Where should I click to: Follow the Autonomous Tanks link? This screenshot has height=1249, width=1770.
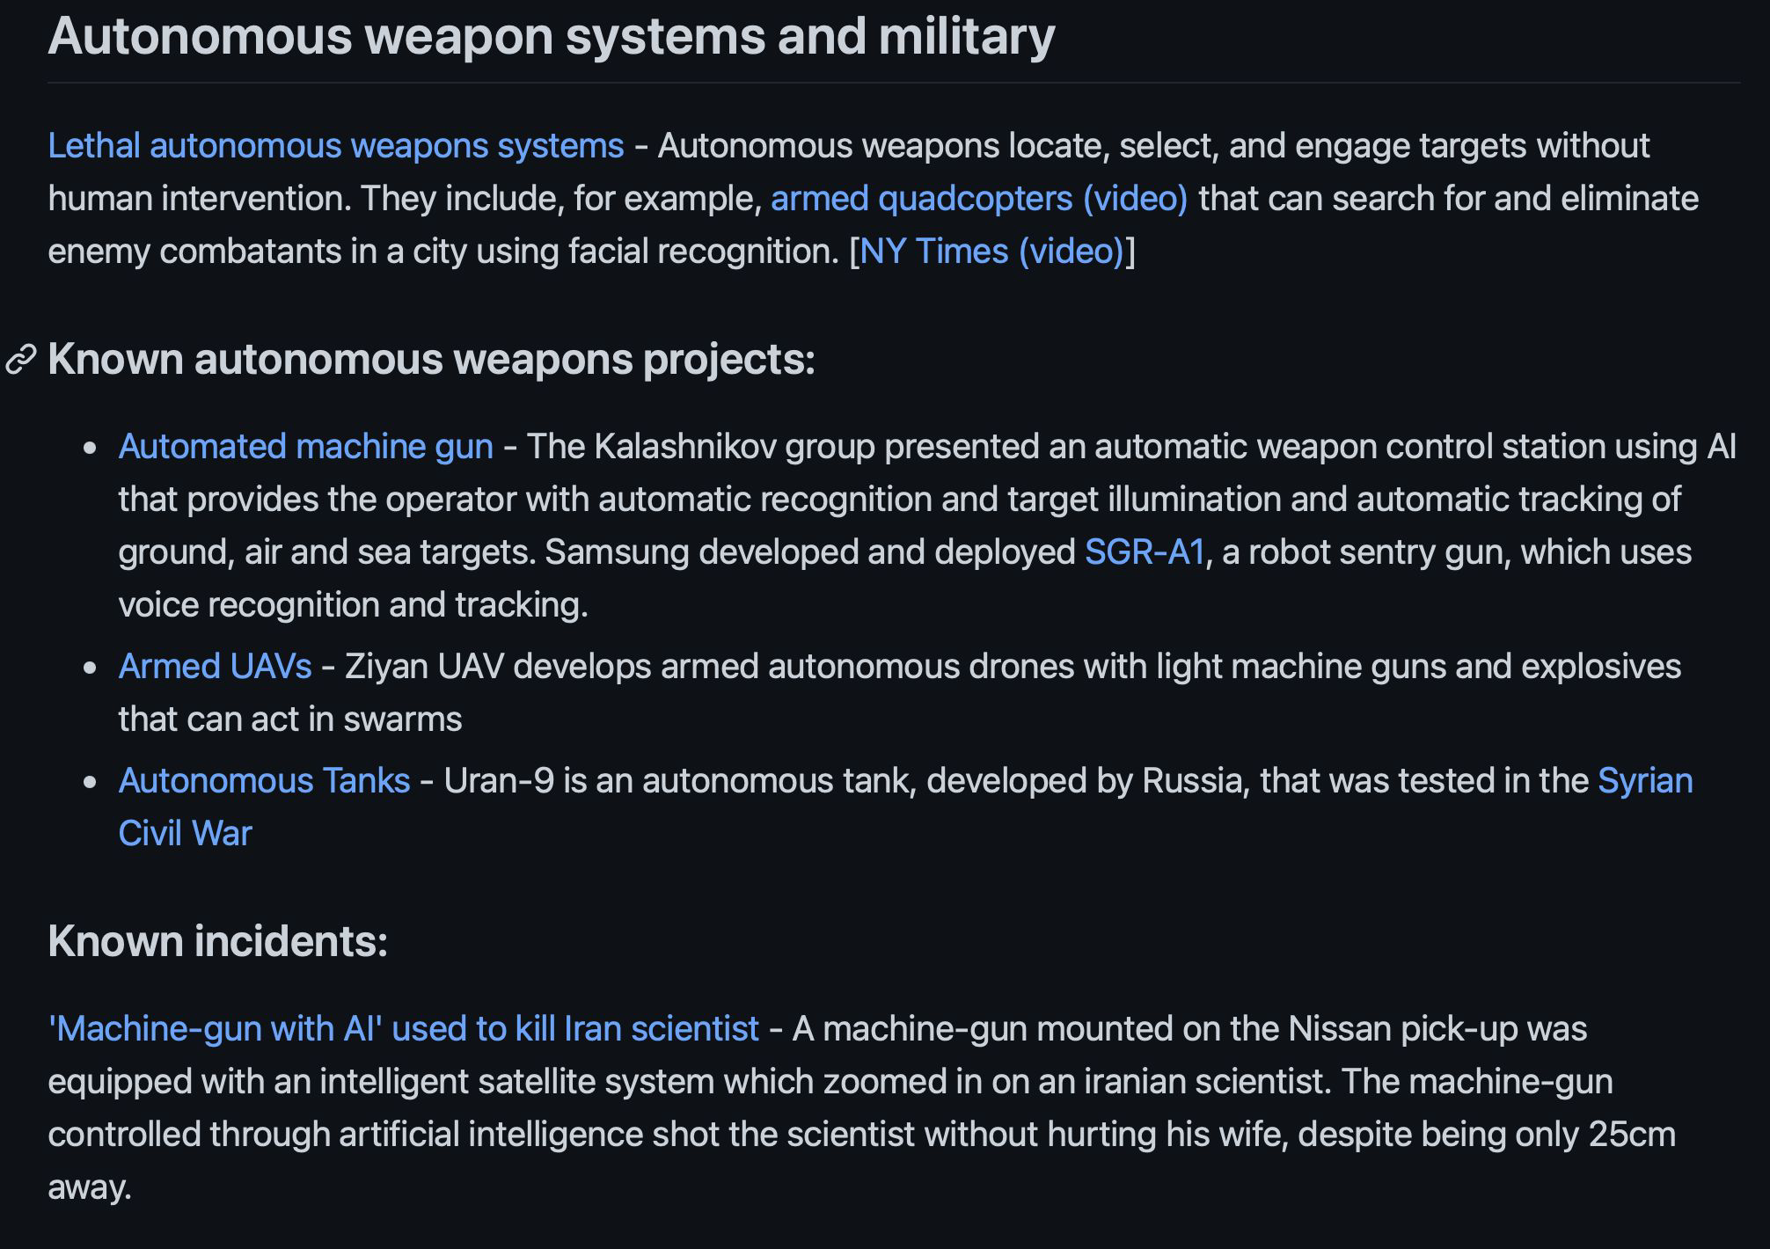[x=264, y=781]
